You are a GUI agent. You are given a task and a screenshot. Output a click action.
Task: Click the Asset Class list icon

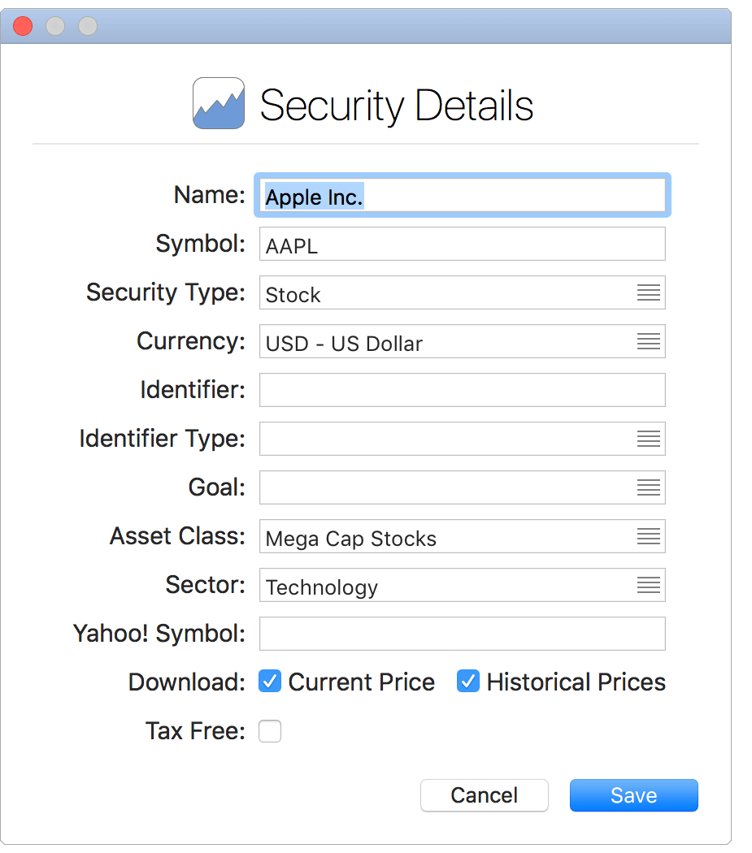[648, 536]
